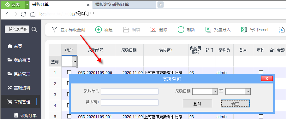
Task: Click the ellipsis button in 查询 row
Action: [x=74, y=61]
